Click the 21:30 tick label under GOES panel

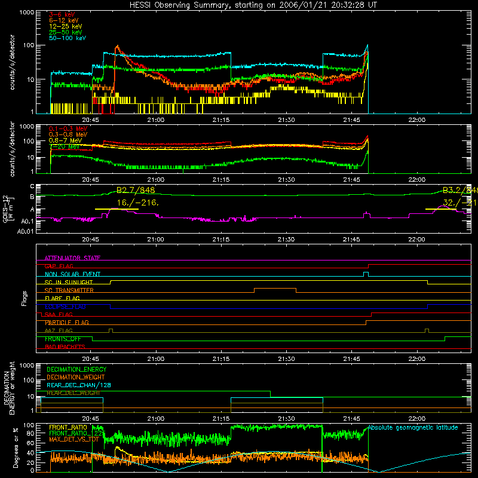(x=286, y=240)
